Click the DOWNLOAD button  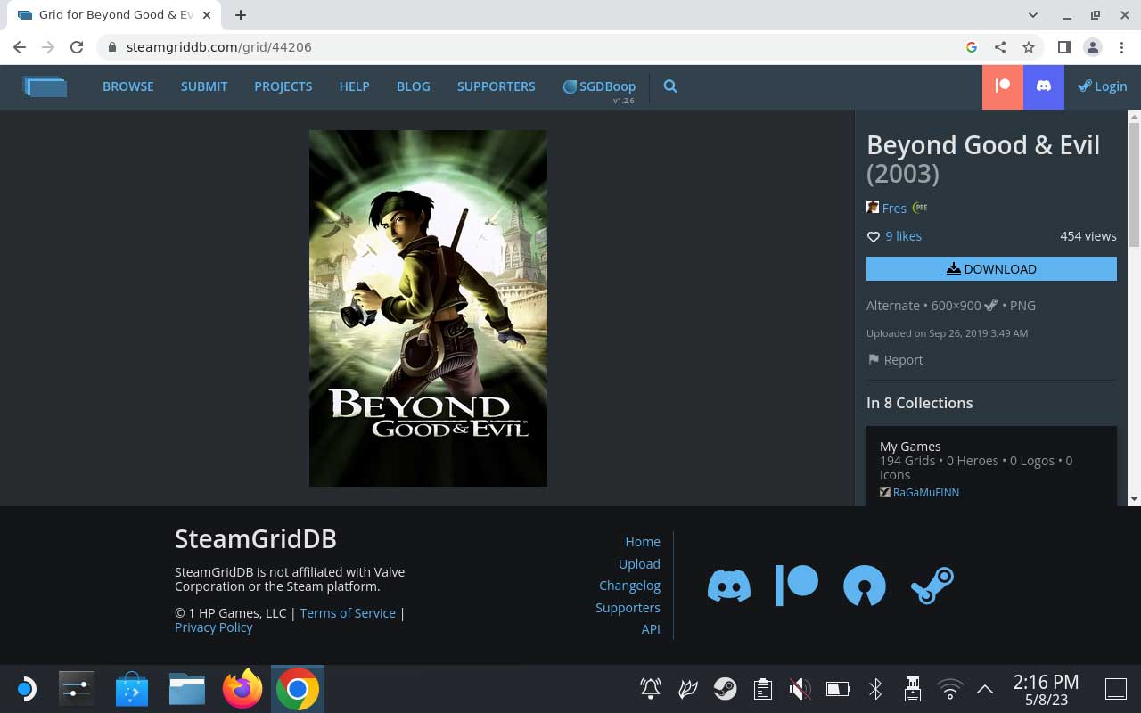991,269
